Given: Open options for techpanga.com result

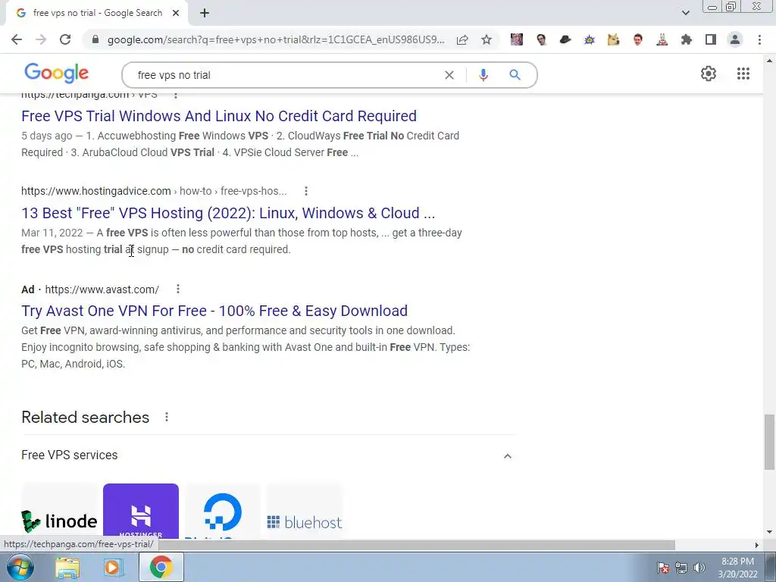Looking at the screenshot, I should click(x=176, y=95).
